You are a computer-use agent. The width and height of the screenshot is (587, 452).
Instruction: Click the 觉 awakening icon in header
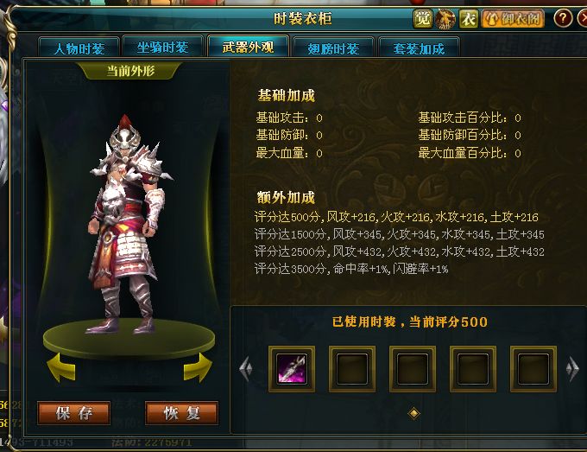pos(423,18)
